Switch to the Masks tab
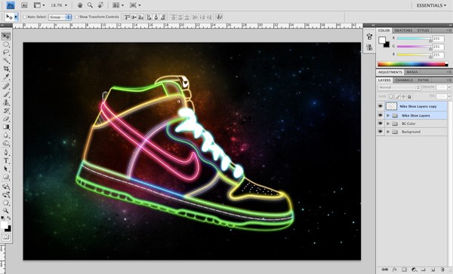Screen dimensions: 453x274 (412, 72)
